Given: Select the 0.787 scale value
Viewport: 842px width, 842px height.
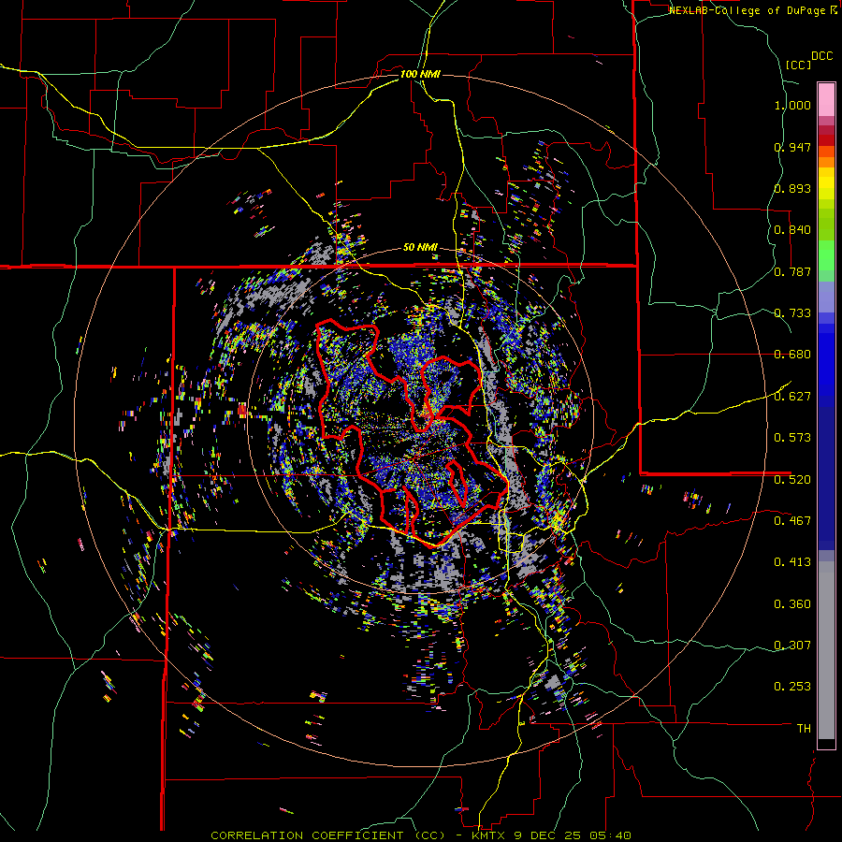Looking at the screenshot, I should pyautogui.click(x=792, y=271).
